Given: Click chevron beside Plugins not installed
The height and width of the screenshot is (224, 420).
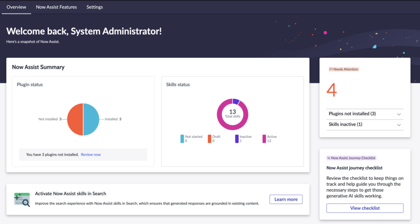Looking at the screenshot, I should coord(399,114).
